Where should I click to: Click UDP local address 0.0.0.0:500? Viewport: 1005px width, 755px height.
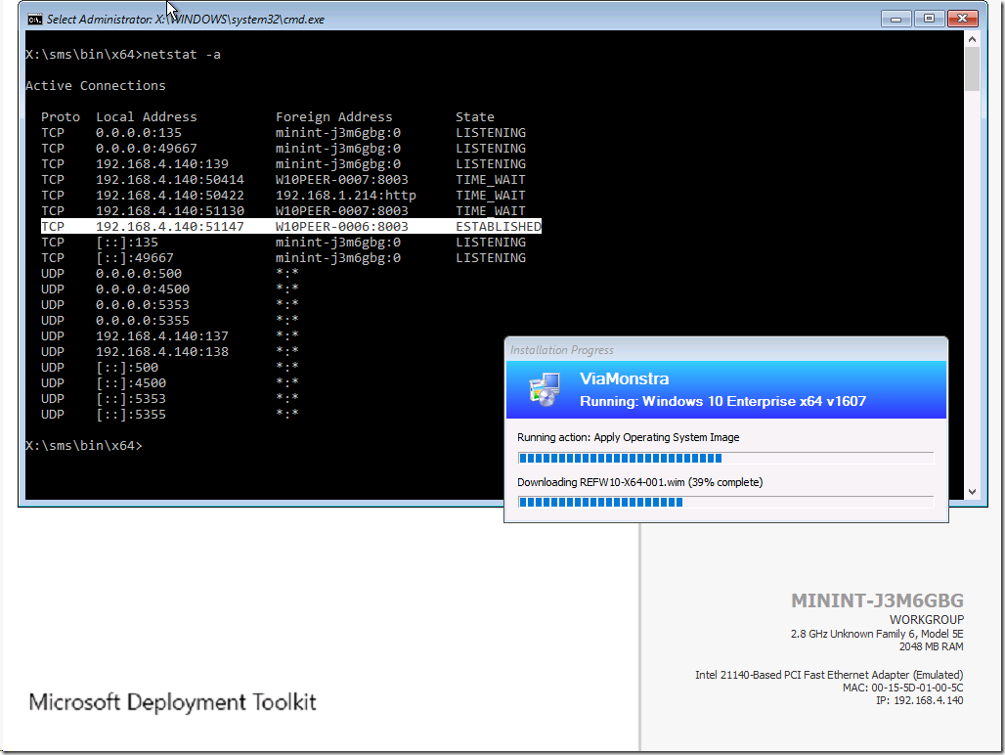click(x=139, y=274)
